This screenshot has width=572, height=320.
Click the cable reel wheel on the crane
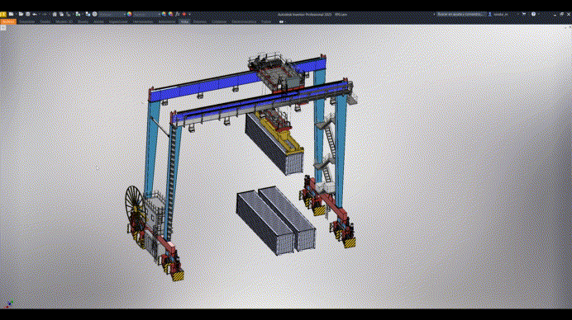[x=134, y=203]
